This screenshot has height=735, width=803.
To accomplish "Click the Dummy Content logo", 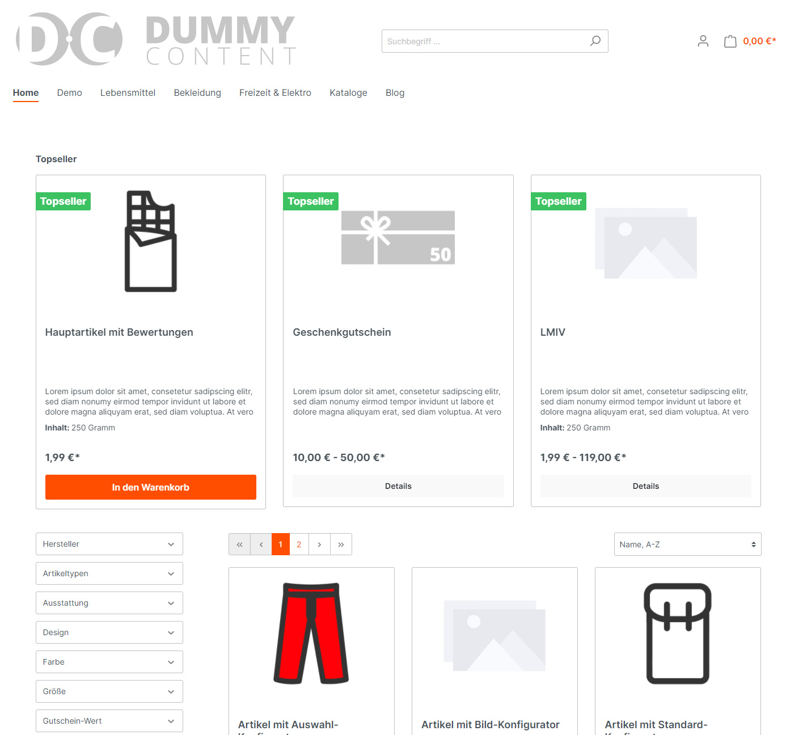I will point(156,39).
